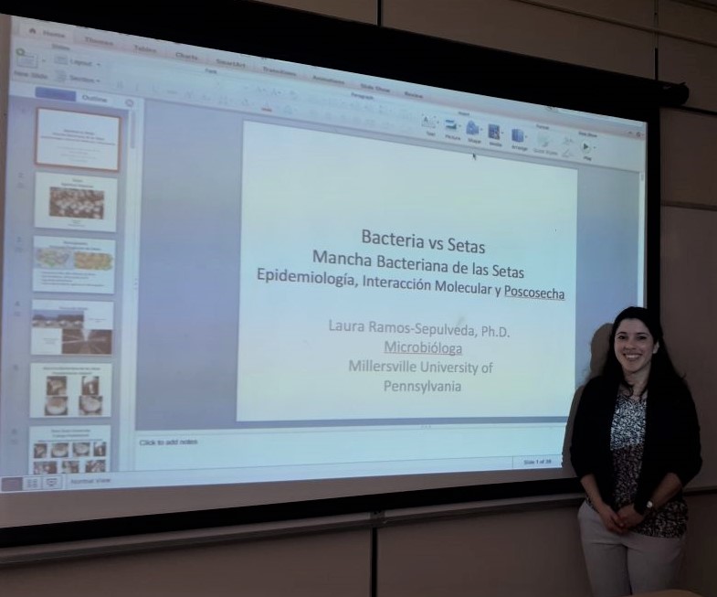Click the New Slide icon
This screenshot has height=597, width=717.
pyautogui.click(x=27, y=59)
